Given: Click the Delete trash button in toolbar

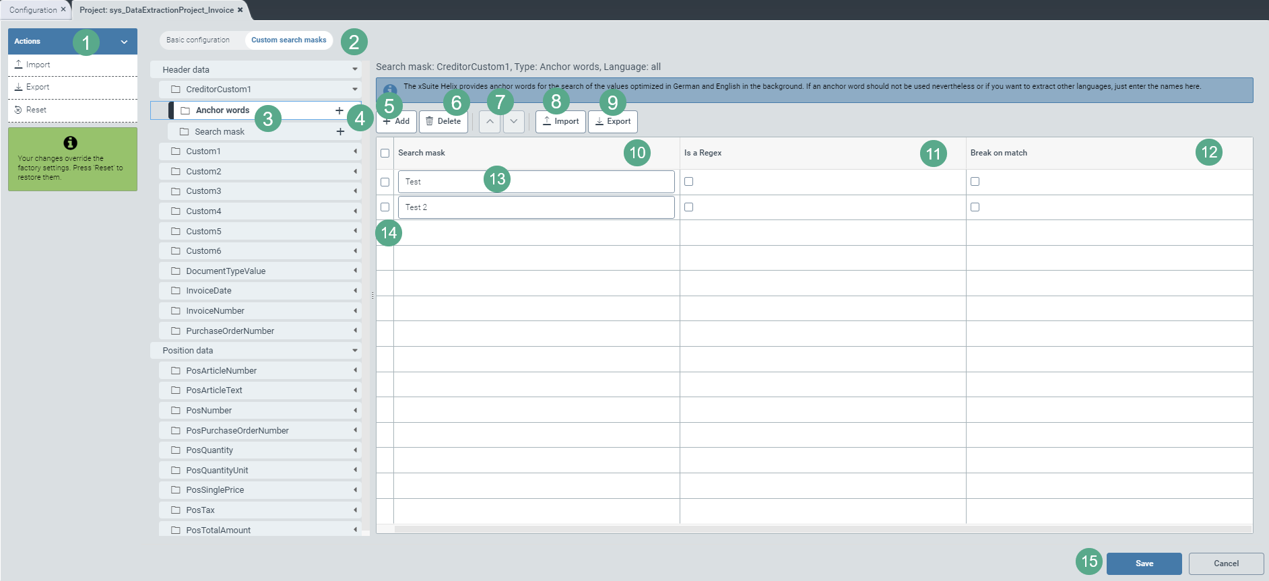Looking at the screenshot, I should pos(443,122).
